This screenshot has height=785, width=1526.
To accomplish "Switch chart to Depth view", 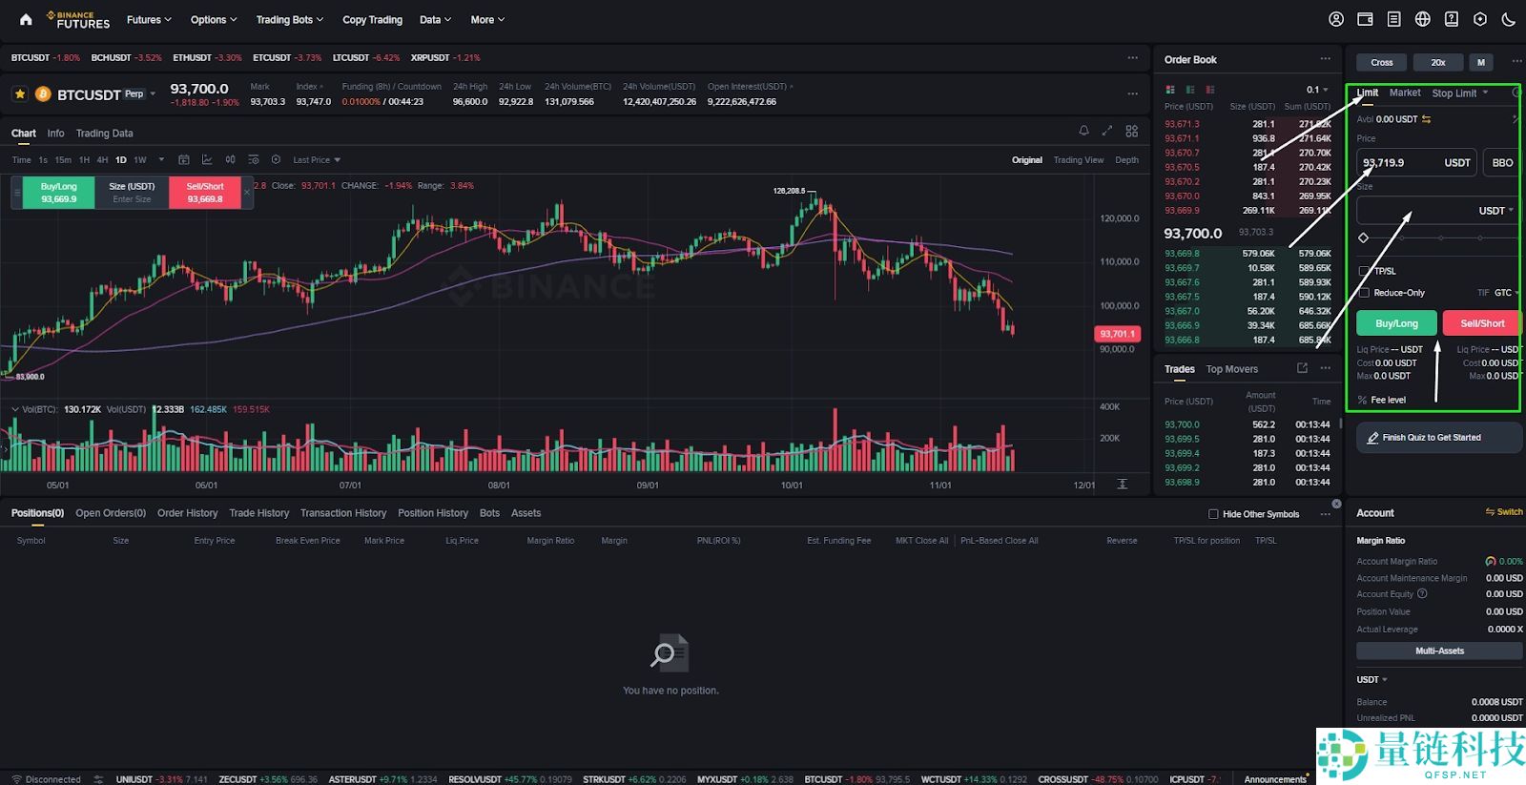I will pyautogui.click(x=1126, y=160).
